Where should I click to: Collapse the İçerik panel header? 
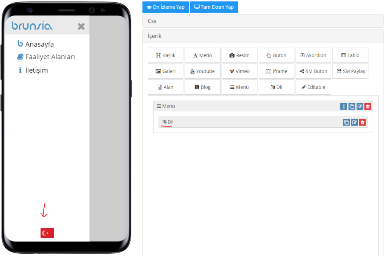pos(263,36)
